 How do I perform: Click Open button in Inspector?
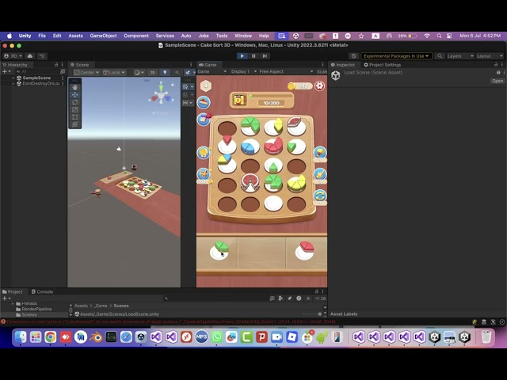coord(497,81)
